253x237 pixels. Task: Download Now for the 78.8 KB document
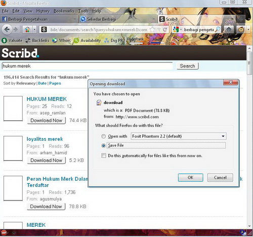pos(46,207)
